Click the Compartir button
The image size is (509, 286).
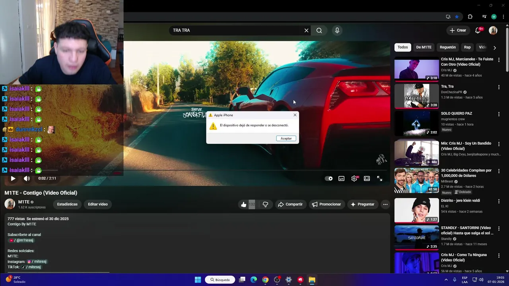[290, 204]
